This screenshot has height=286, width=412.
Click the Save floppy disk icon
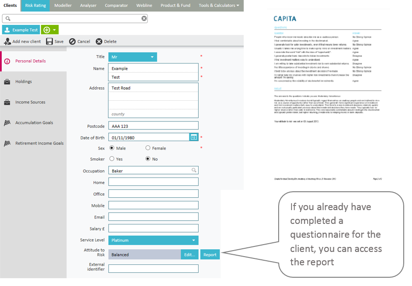pos(49,41)
